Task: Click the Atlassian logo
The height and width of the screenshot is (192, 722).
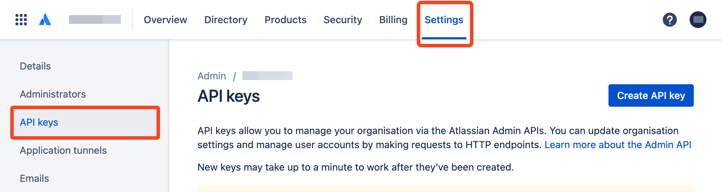Action: tap(45, 20)
